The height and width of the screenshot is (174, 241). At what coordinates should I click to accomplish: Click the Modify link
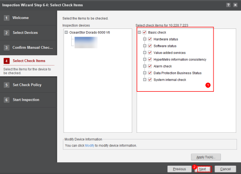(x=90, y=146)
